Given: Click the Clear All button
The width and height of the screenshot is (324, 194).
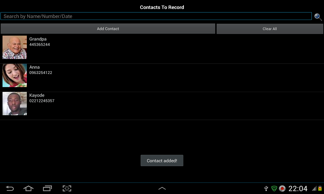Looking at the screenshot, I should coord(270,29).
